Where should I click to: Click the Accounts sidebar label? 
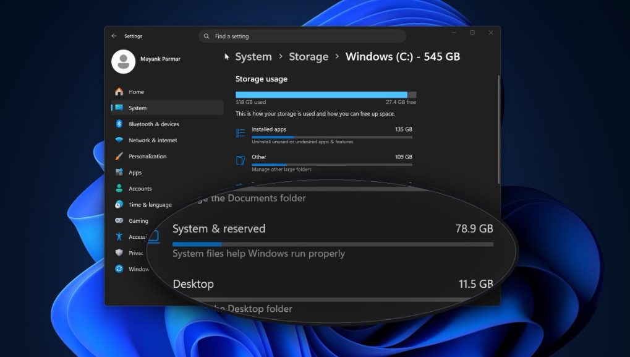click(x=140, y=189)
